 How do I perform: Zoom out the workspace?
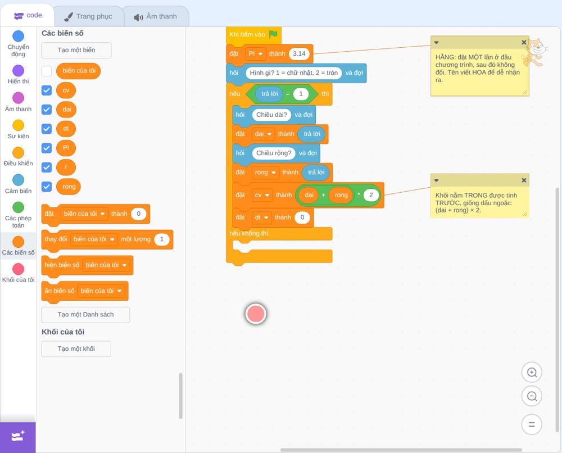(532, 396)
